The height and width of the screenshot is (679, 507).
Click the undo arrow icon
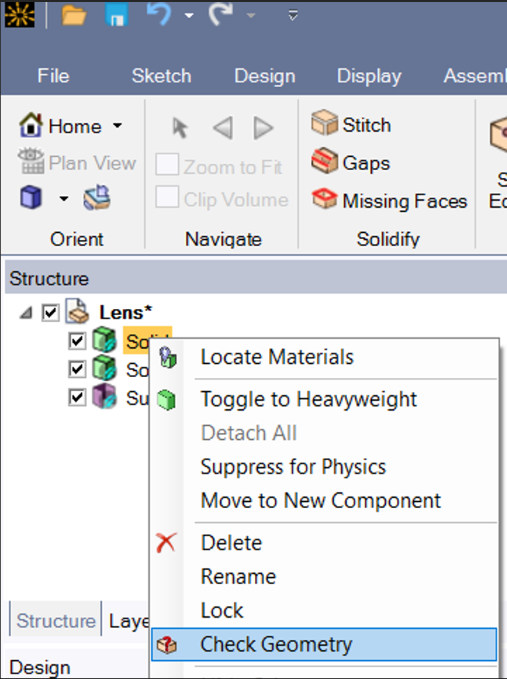pos(158,14)
